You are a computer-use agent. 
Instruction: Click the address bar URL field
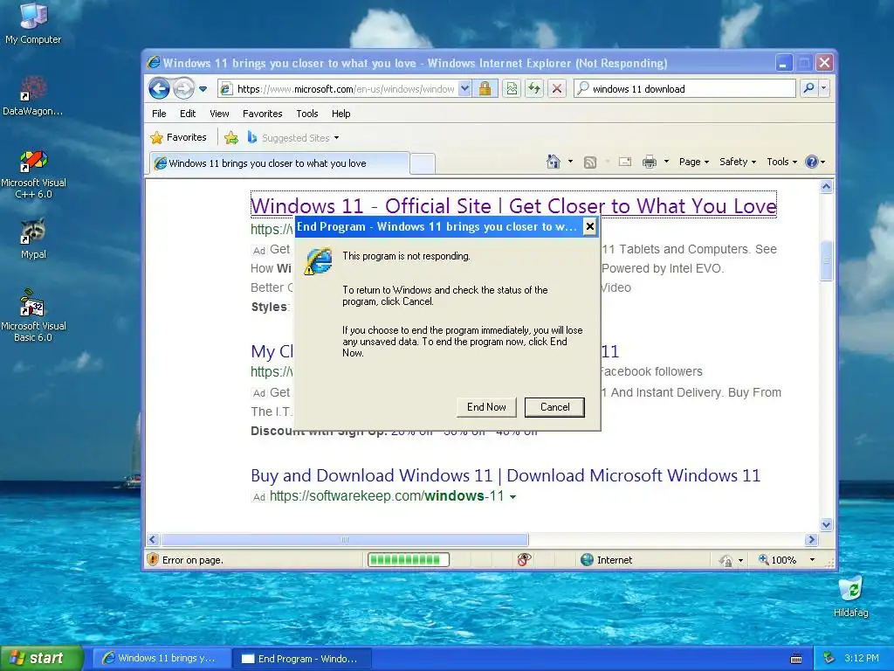(x=345, y=89)
